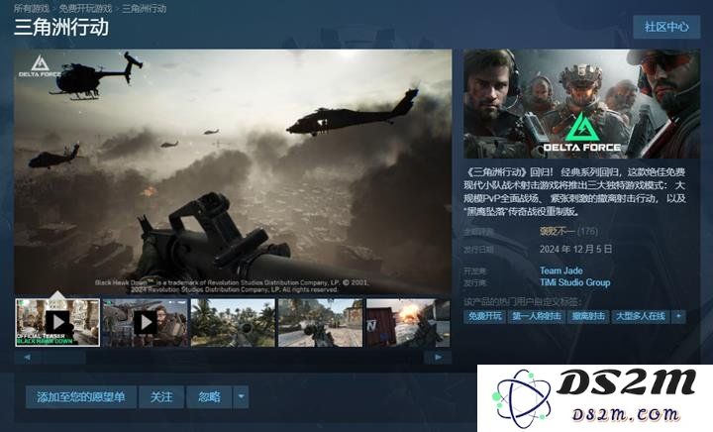Viewport: 713px width, 432px height.
Task: Open the TiMi Studio Group publisher link
Action: (574, 282)
